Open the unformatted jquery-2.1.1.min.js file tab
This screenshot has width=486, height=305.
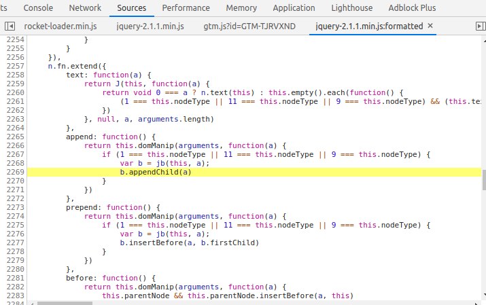point(150,26)
